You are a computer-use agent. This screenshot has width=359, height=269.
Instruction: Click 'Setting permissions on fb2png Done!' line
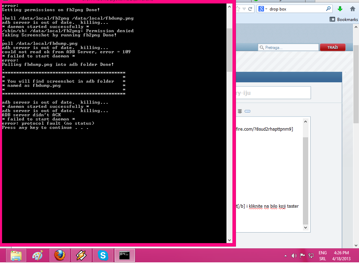click(50, 10)
